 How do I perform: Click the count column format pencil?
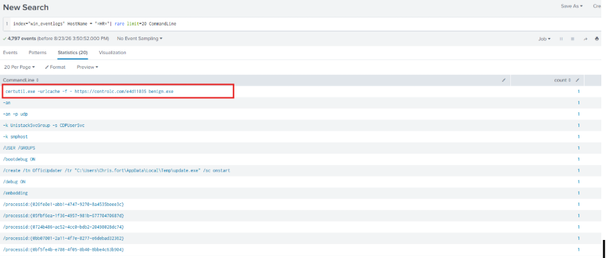coord(577,80)
